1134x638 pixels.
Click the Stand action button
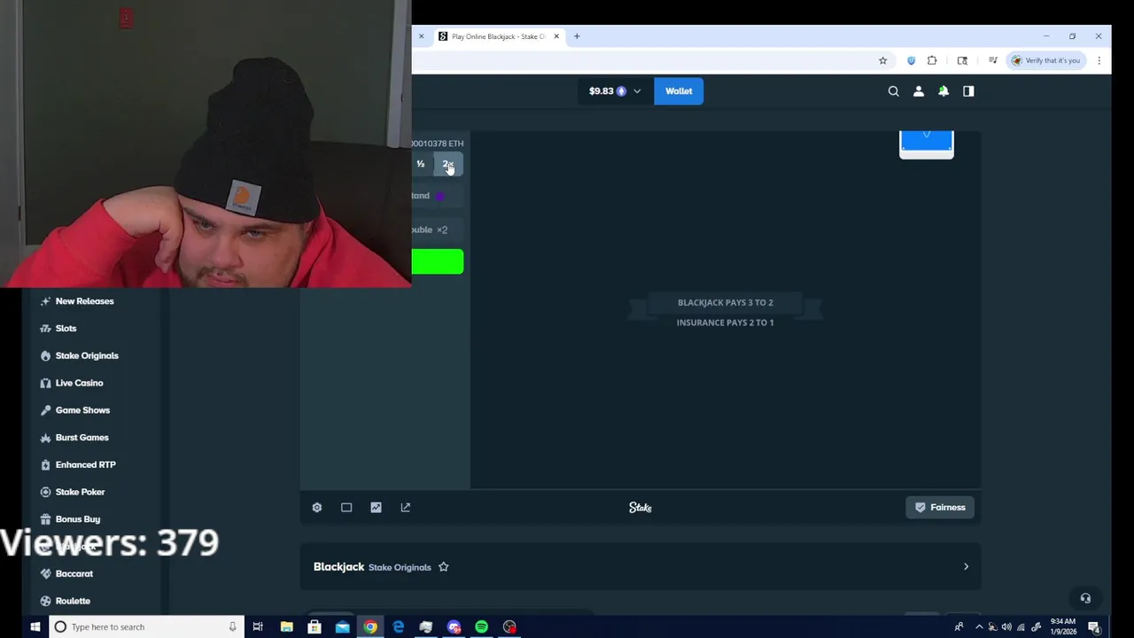tap(438, 196)
